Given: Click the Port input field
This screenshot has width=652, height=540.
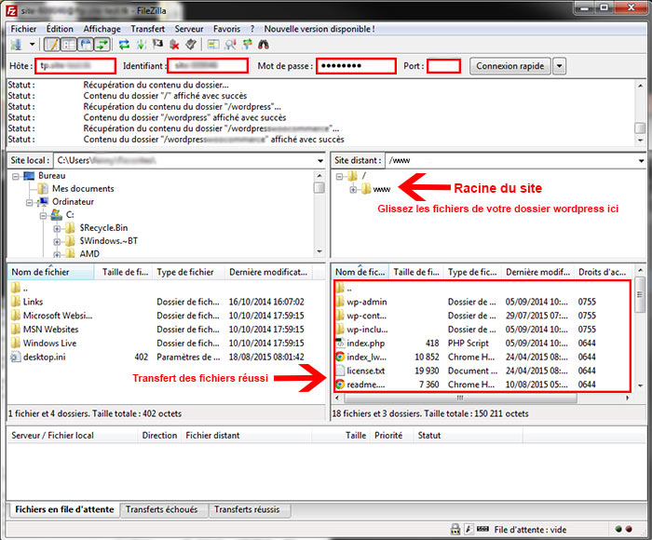Looking at the screenshot, I should [x=443, y=66].
